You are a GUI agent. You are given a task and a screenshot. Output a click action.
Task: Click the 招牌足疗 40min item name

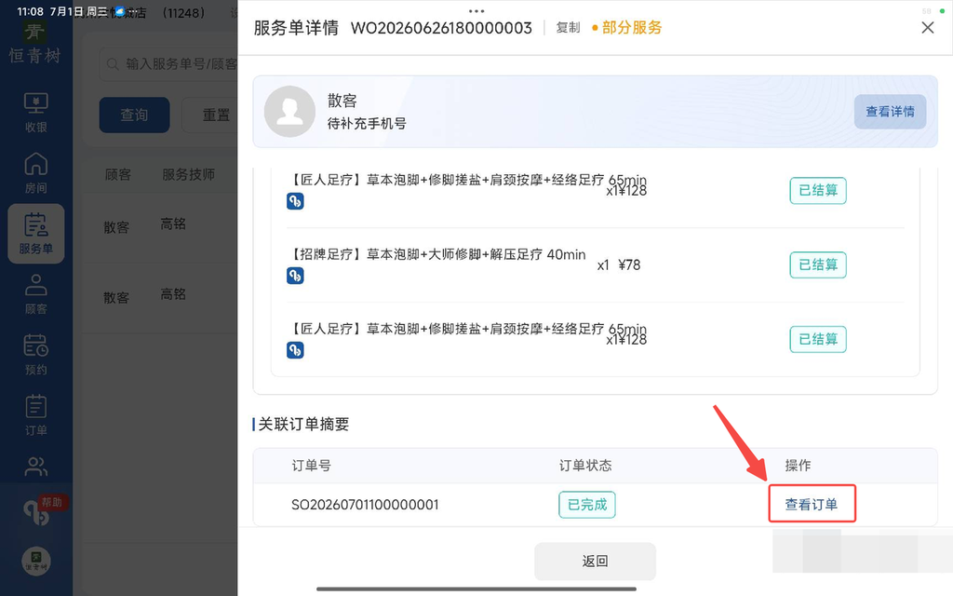437,254
